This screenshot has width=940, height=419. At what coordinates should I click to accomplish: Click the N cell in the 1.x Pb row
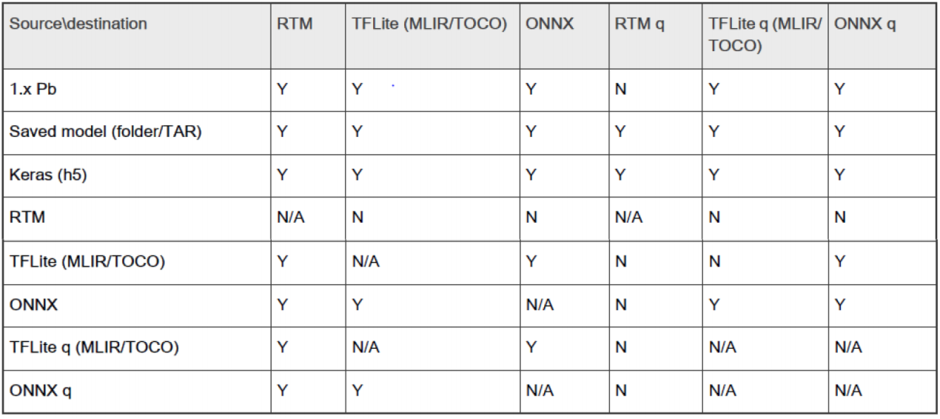620,89
